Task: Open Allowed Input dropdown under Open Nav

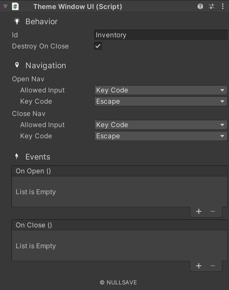Action: 161,90
